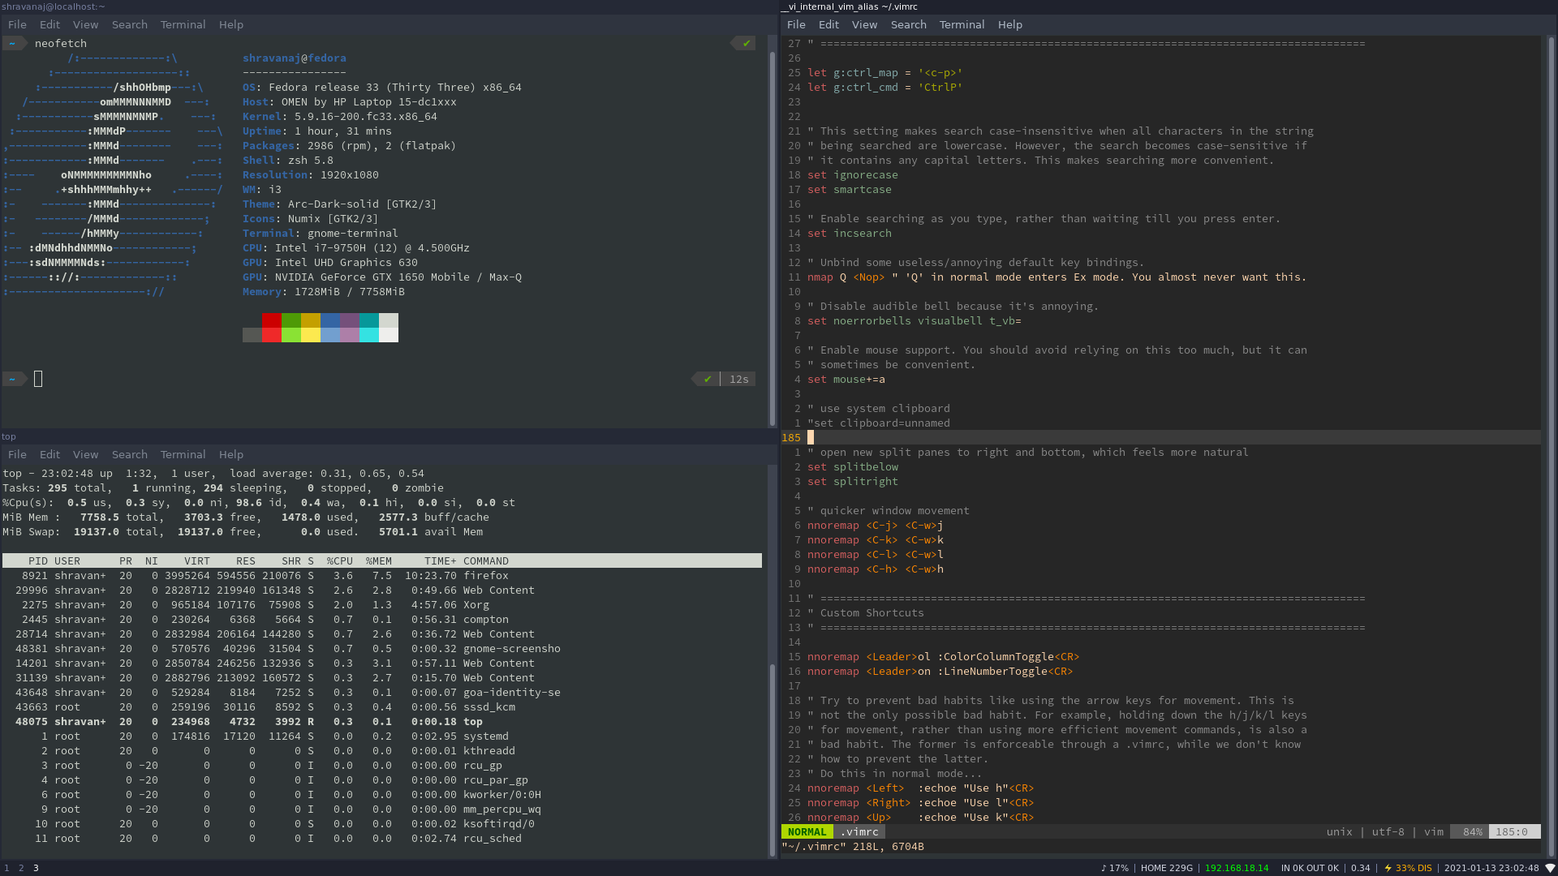Open Search menu in the vim window
1558x876 pixels.
909,25
